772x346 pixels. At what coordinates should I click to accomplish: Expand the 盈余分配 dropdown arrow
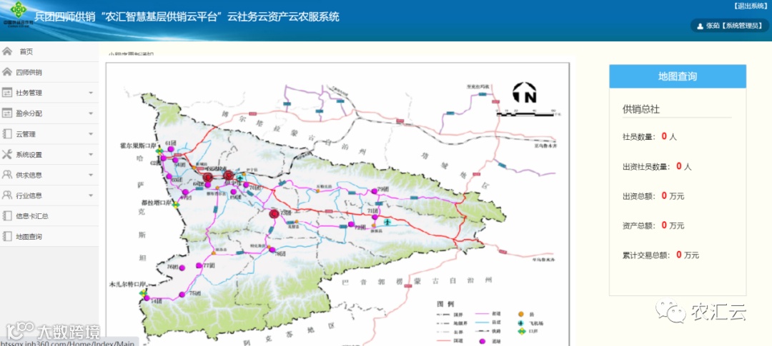click(x=91, y=113)
